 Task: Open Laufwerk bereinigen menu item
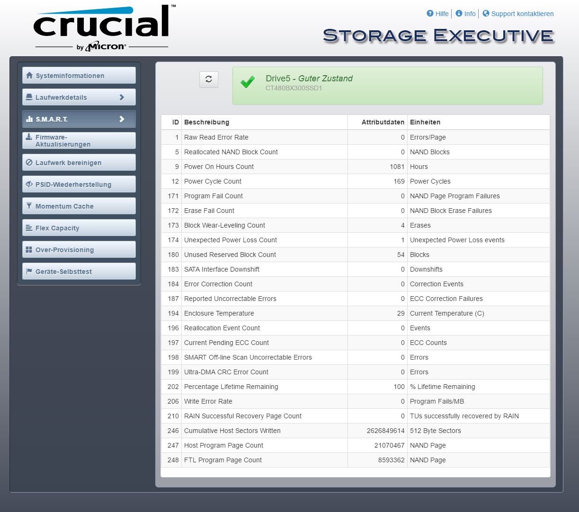pos(79,162)
